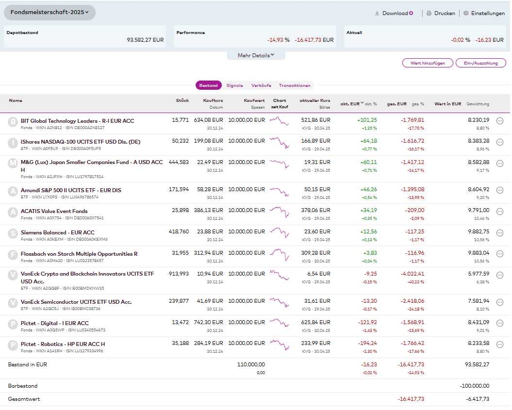Click the Download icon in header
The image size is (512, 410).
[377, 14]
